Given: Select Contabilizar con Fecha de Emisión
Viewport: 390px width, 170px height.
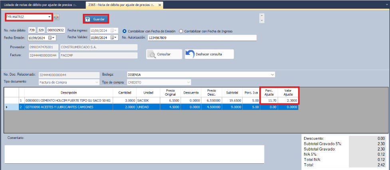Looking at the screenshot, I should point(125,31).
